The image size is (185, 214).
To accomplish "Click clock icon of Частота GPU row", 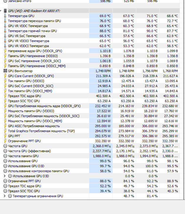I will 5,146.
